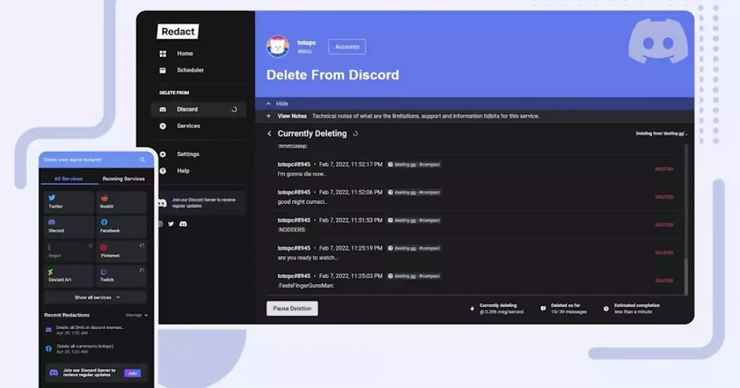Click the channel tag on the 11:51:53 PM message
The image size is (740, 388).
click(x=414, y=221)
